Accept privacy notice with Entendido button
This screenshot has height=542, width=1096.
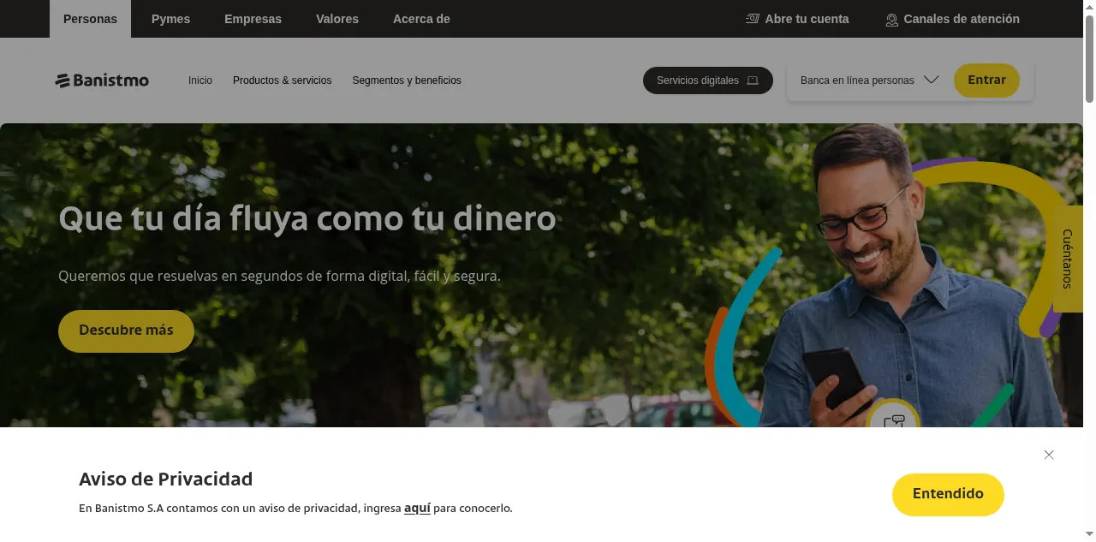tap(947, 494)
